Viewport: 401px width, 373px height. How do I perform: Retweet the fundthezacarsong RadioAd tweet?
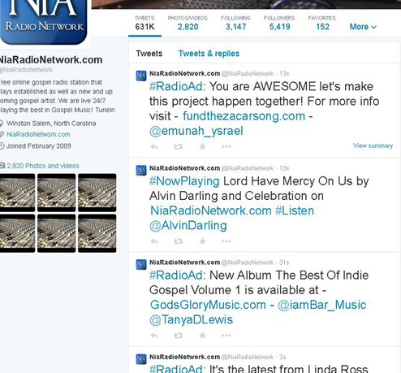pyautogui.click(x=178, y=147)
